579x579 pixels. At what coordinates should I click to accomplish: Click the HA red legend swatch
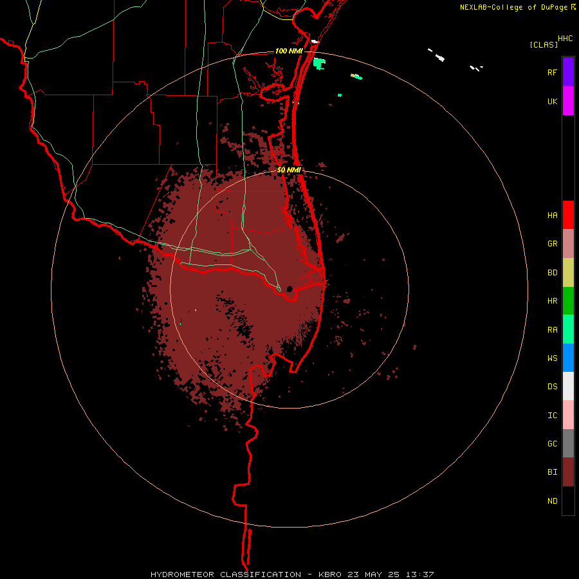click(568, 215)
